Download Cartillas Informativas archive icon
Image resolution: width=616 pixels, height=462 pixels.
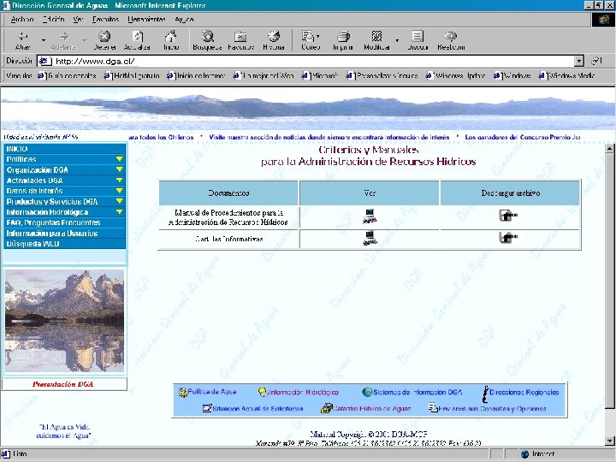[x=508, y=237]
